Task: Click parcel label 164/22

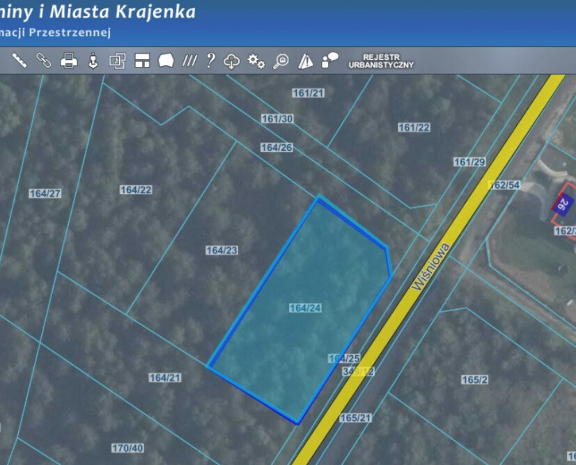Action: click(x=136, y=190)
